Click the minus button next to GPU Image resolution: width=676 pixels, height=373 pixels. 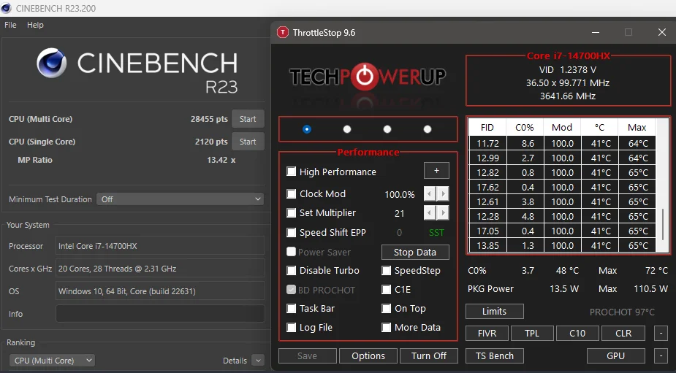pos(661,355)
